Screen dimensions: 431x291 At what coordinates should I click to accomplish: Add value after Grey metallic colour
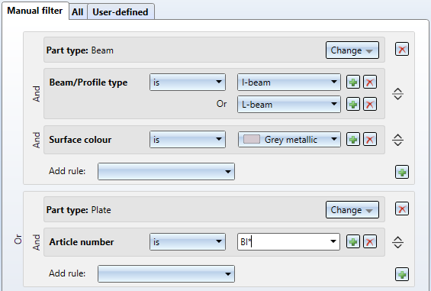click(353, 140)
